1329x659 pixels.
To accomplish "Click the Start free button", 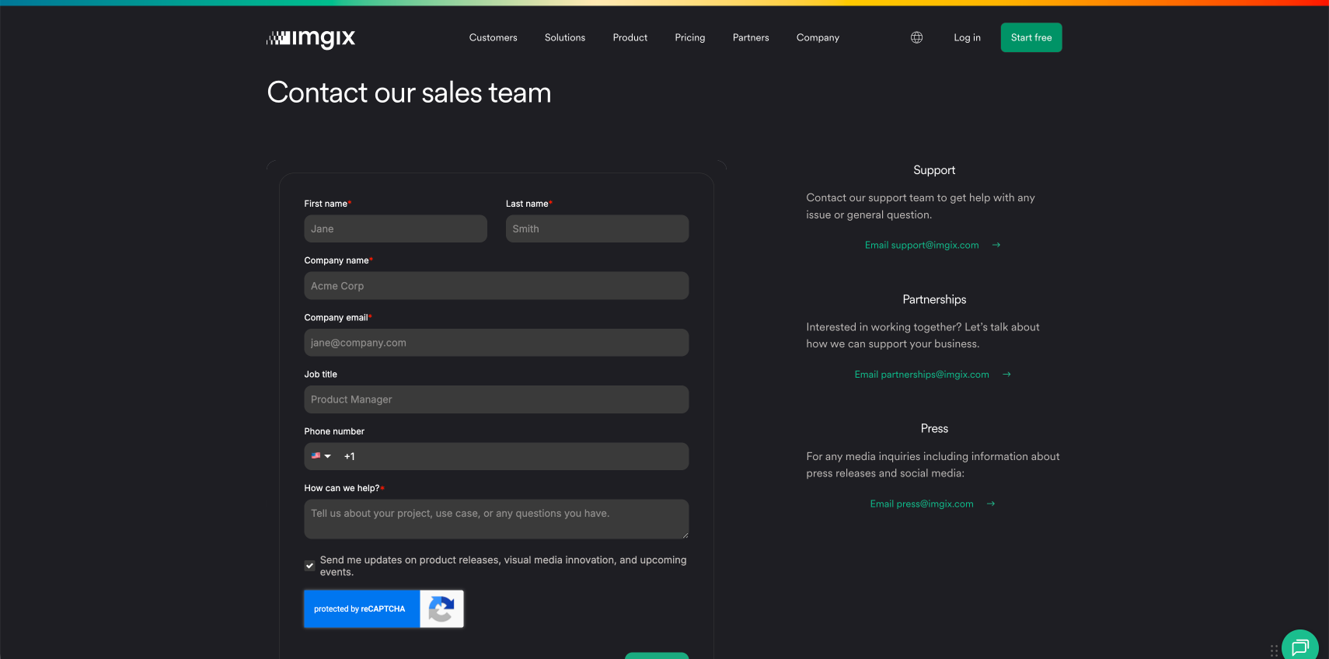I will [1031, 37].
